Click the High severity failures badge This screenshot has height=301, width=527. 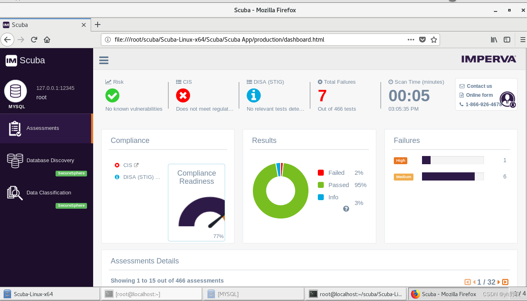[401, 161]
